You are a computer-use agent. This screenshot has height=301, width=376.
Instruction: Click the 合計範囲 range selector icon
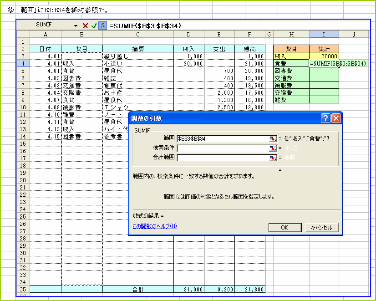click(273, 158)
